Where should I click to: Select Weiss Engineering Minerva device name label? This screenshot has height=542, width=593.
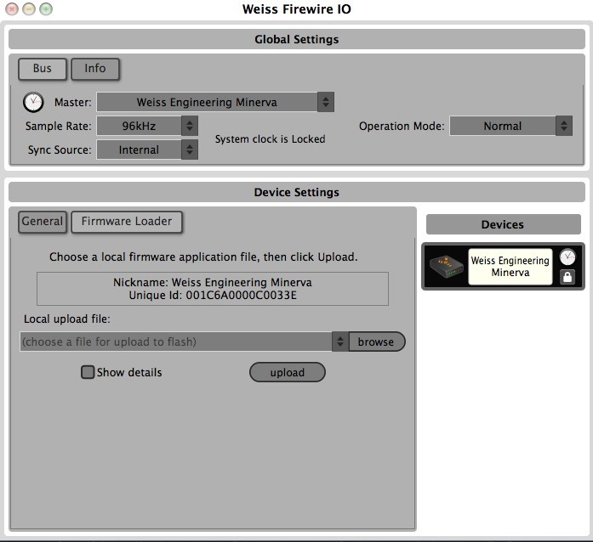510,267
